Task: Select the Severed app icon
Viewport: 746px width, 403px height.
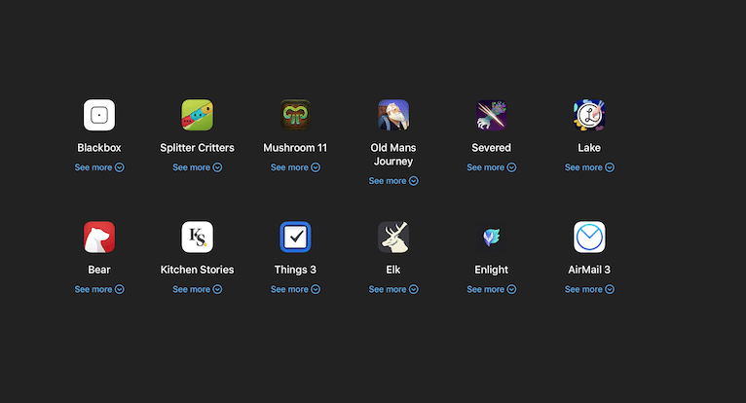Action: 491,115
